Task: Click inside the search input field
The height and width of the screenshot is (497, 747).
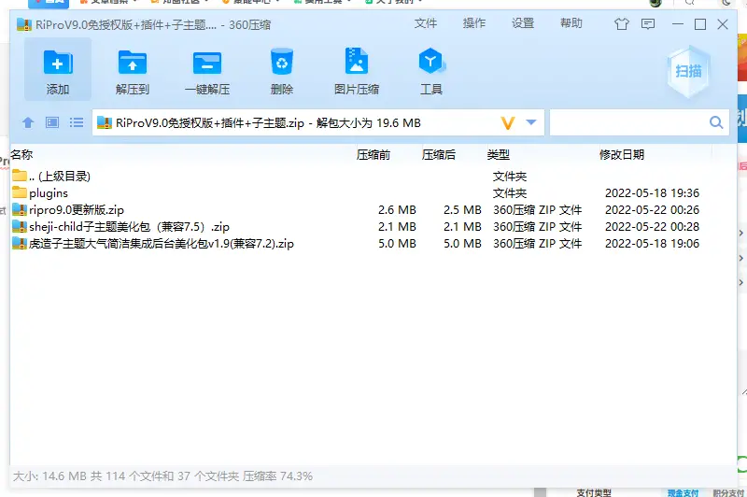Action: click(626, 122)
